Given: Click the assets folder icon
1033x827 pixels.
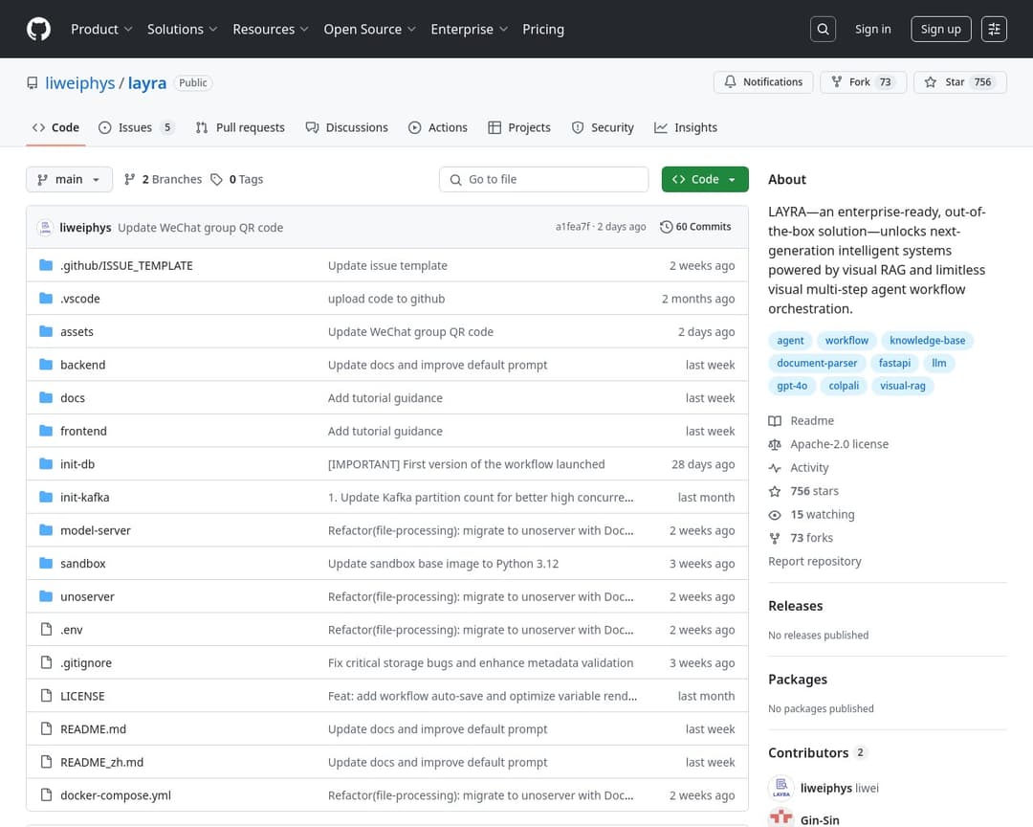Looking at the screenshot, I should coord(46,331).
